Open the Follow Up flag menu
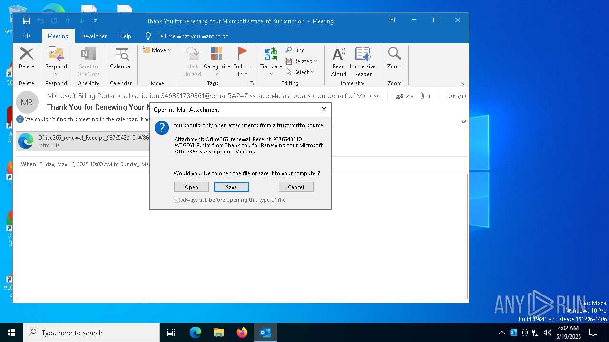The height and width of the screenshot is (342, 609). (x=242, y=62)
